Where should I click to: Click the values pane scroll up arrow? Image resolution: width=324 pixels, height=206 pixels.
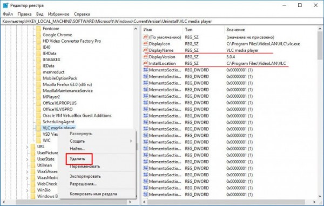[320, 29]
